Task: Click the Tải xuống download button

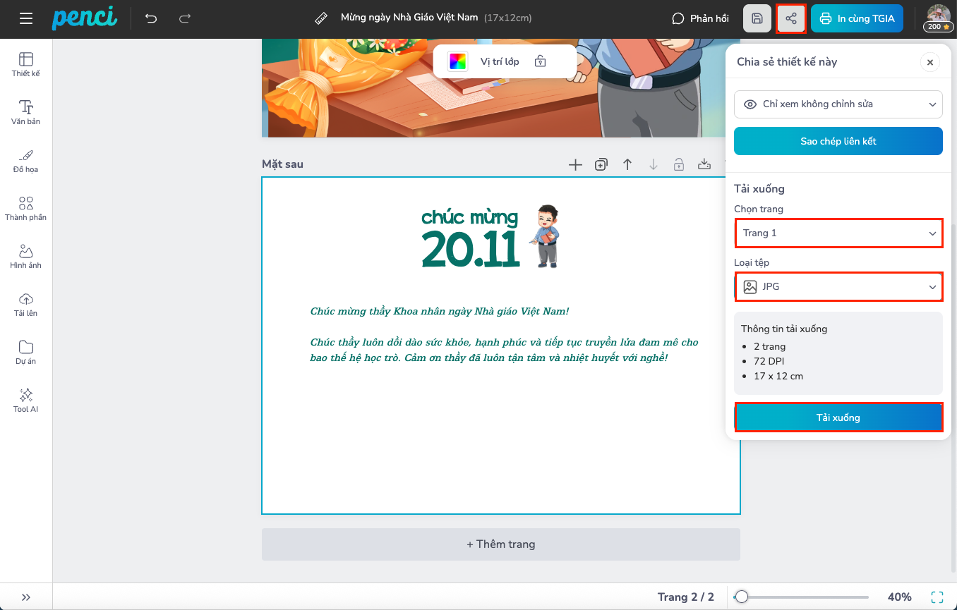Action: tap(838, 417)
